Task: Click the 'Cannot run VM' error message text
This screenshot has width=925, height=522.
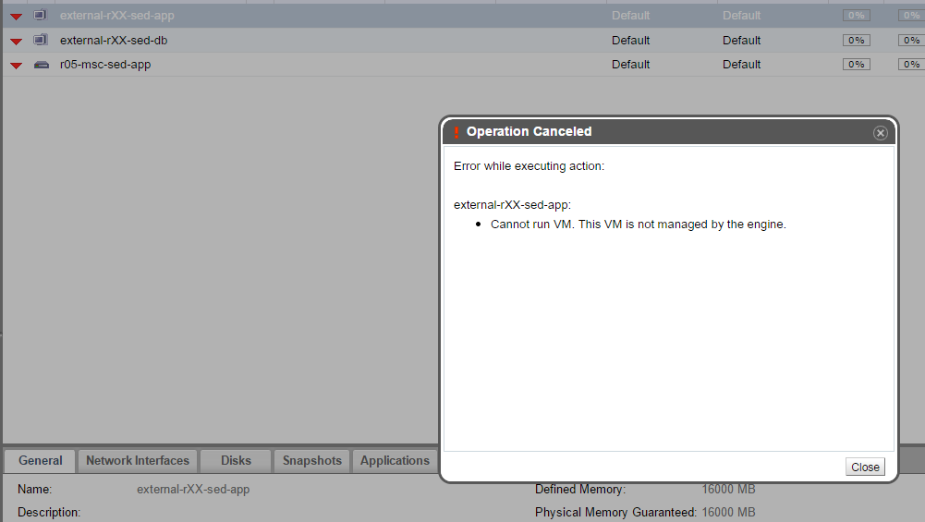Action: pyautogui.click(x=638, y=225)
